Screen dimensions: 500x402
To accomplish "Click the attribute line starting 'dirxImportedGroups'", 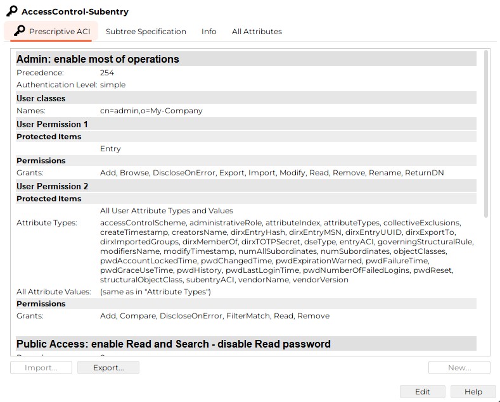I will pos(286,242).
